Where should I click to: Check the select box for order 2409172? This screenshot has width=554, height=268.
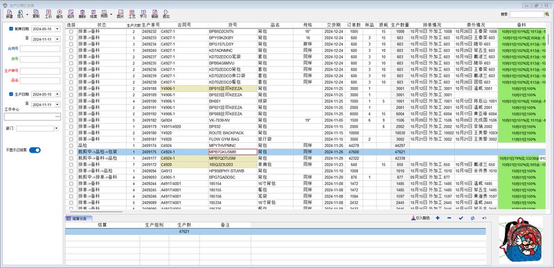pyautogui.click(x=71, y=164)
